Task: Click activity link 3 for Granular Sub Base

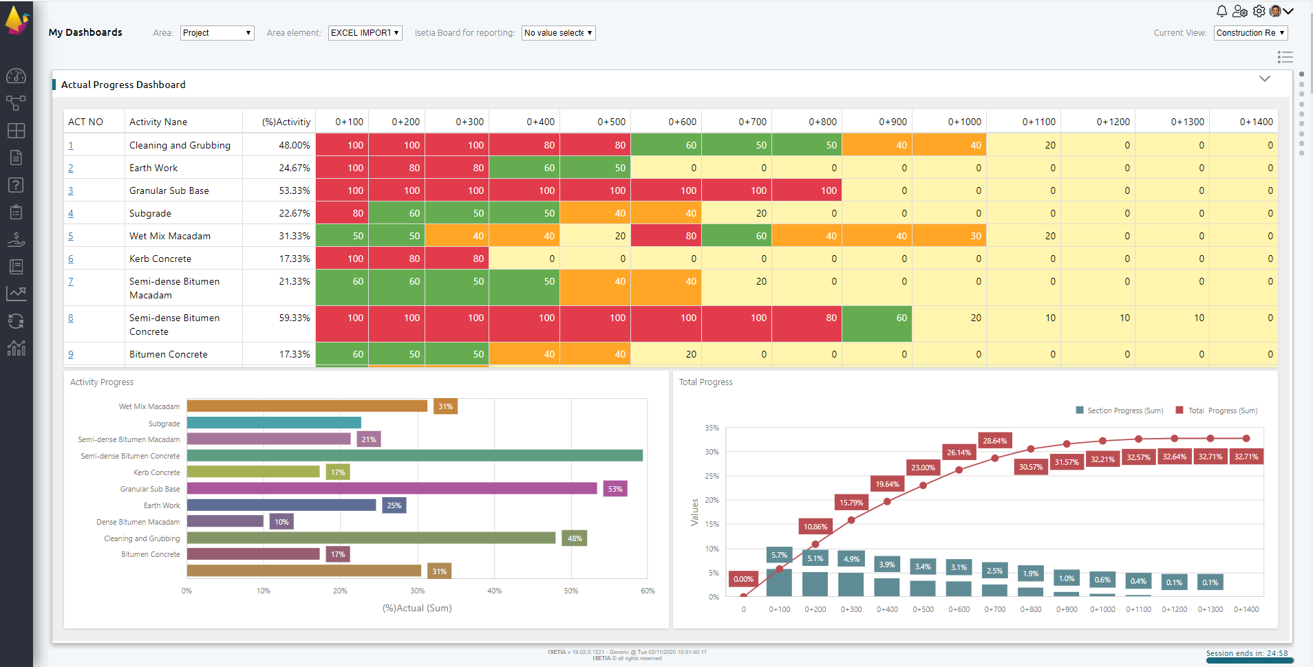Action: [70, 190]
